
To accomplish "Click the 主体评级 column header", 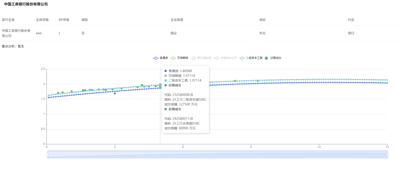I will click(42, 20).
